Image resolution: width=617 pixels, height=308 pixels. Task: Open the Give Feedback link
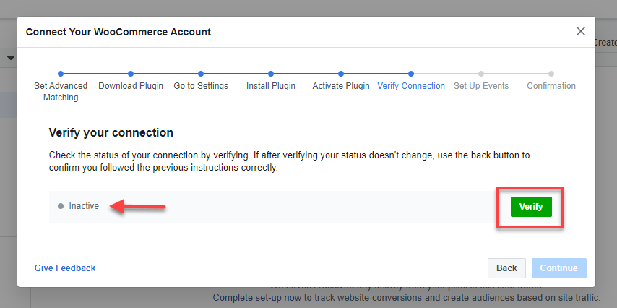click(x=65, y=268)
